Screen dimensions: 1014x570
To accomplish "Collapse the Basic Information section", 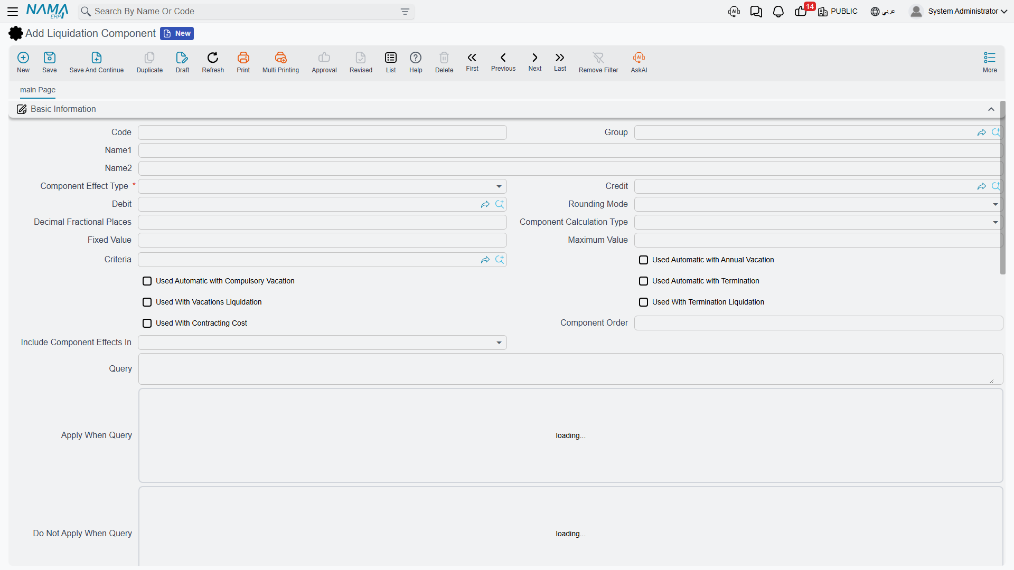I will point(991,109).
